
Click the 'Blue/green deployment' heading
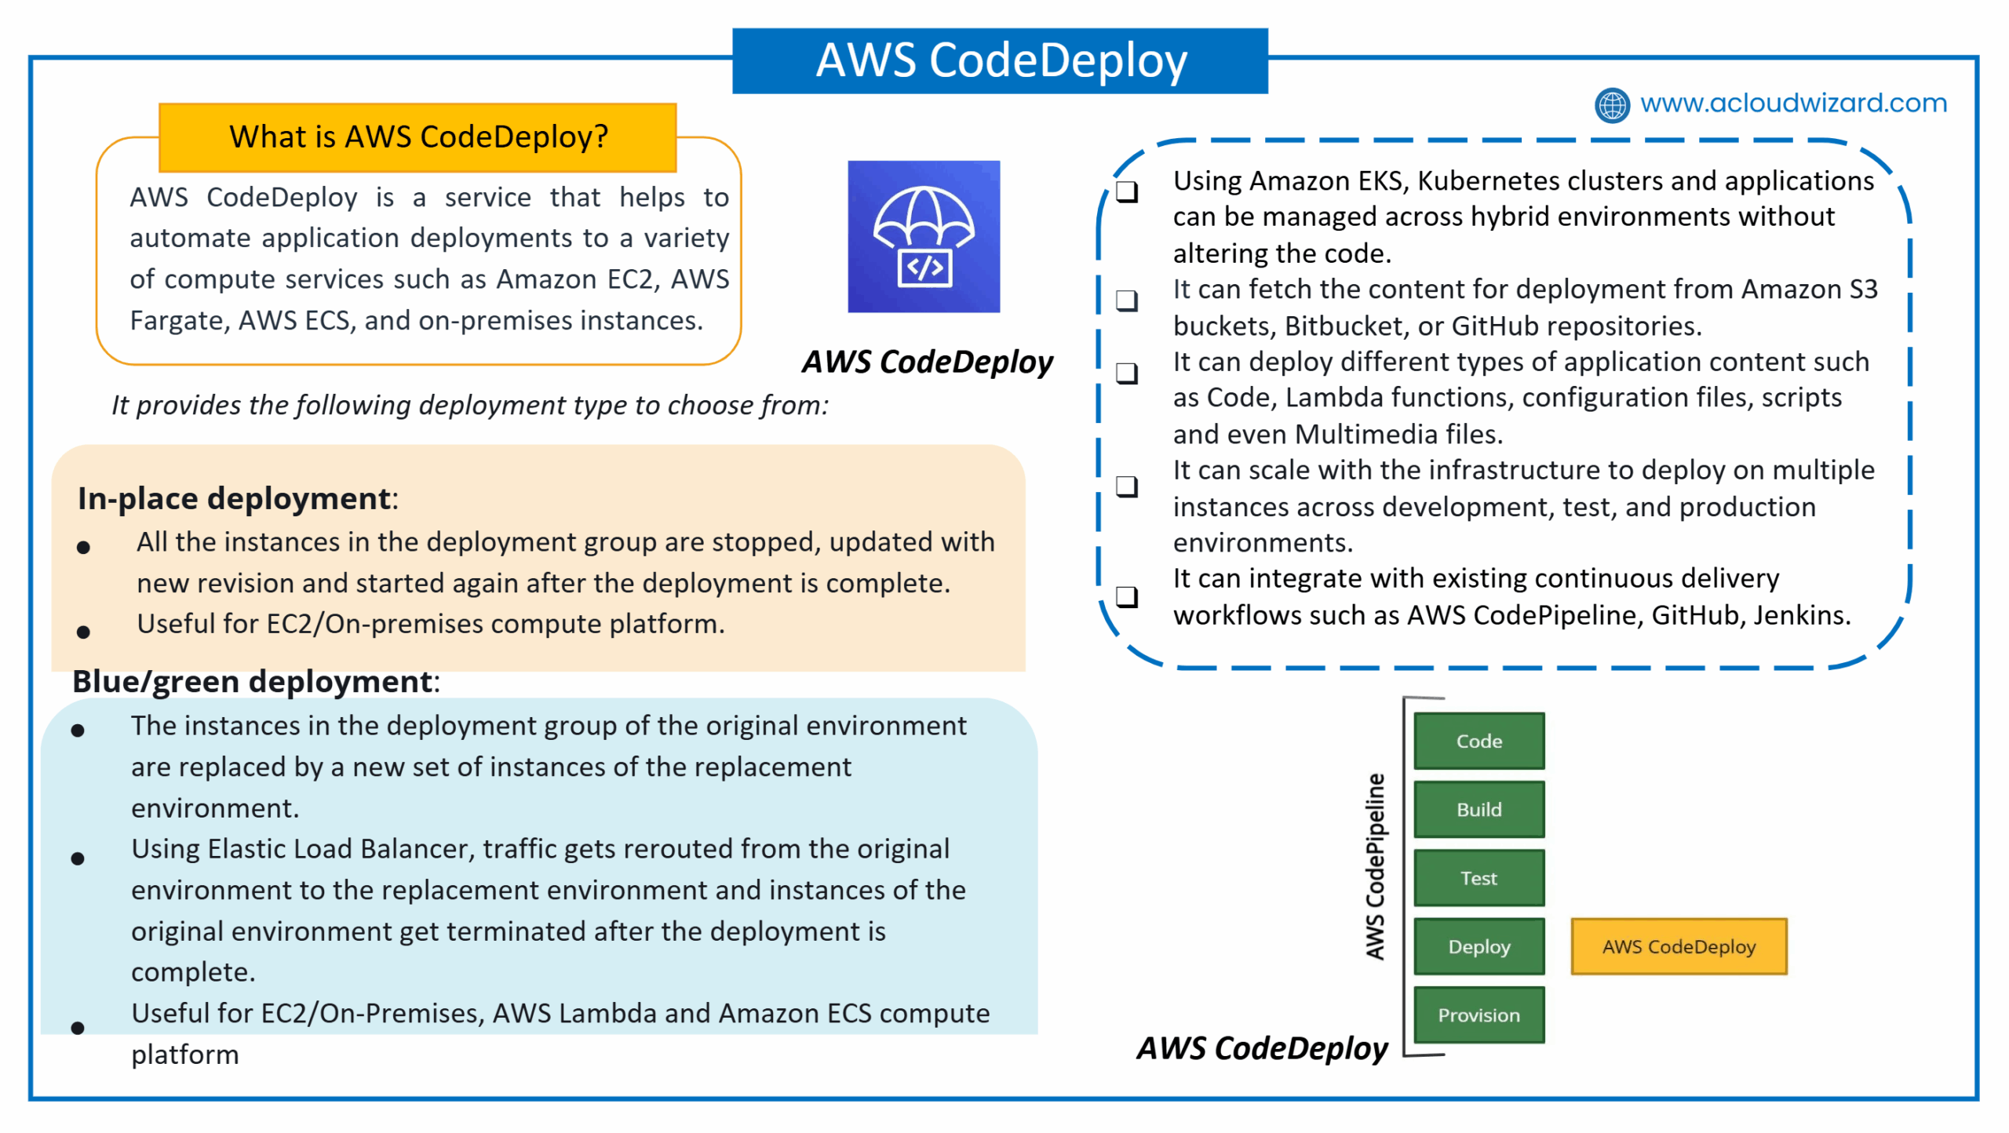[256, 681]
